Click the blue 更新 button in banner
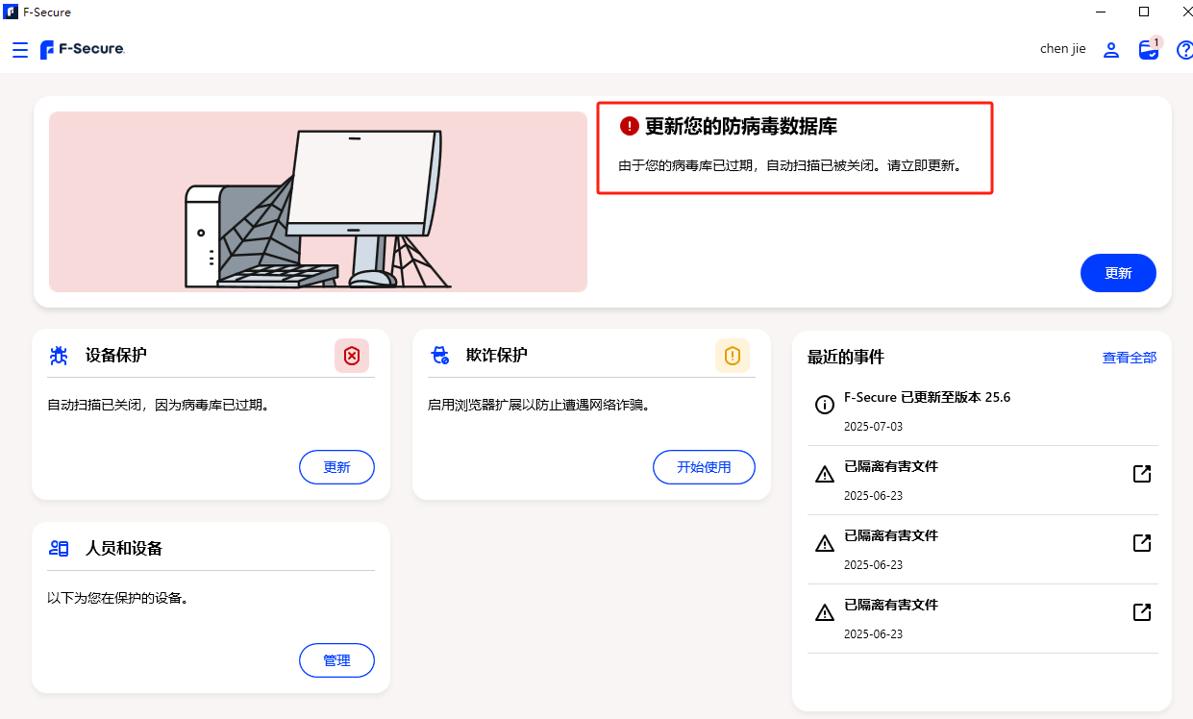The image size is (1193, 719). [1118, 273]
